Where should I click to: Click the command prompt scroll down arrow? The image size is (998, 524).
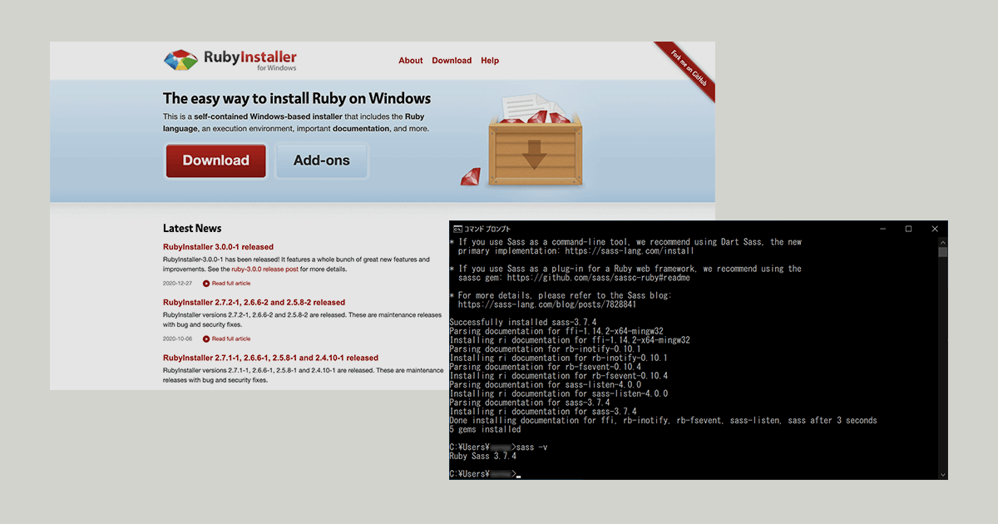(943, 475)
